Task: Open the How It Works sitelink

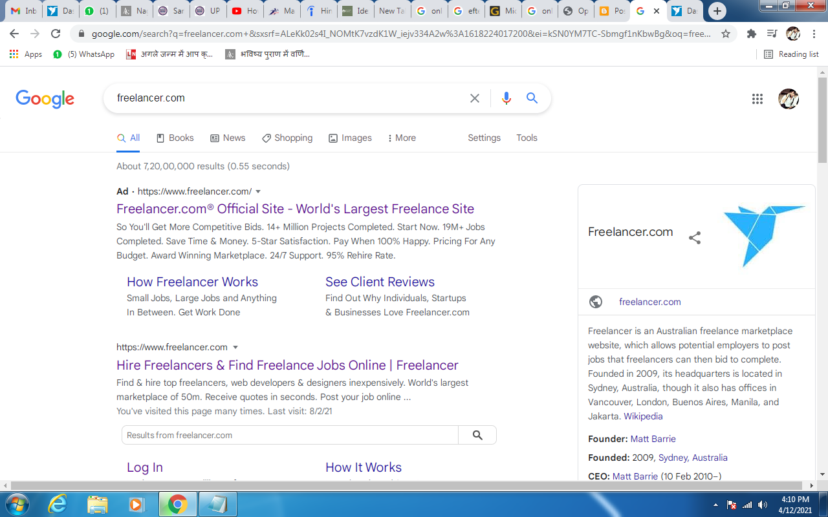Action: point(364,467)
